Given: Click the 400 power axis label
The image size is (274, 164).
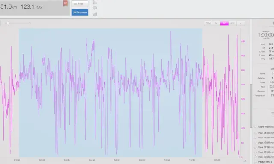Looking at the screenshot, I should [243, 41].
